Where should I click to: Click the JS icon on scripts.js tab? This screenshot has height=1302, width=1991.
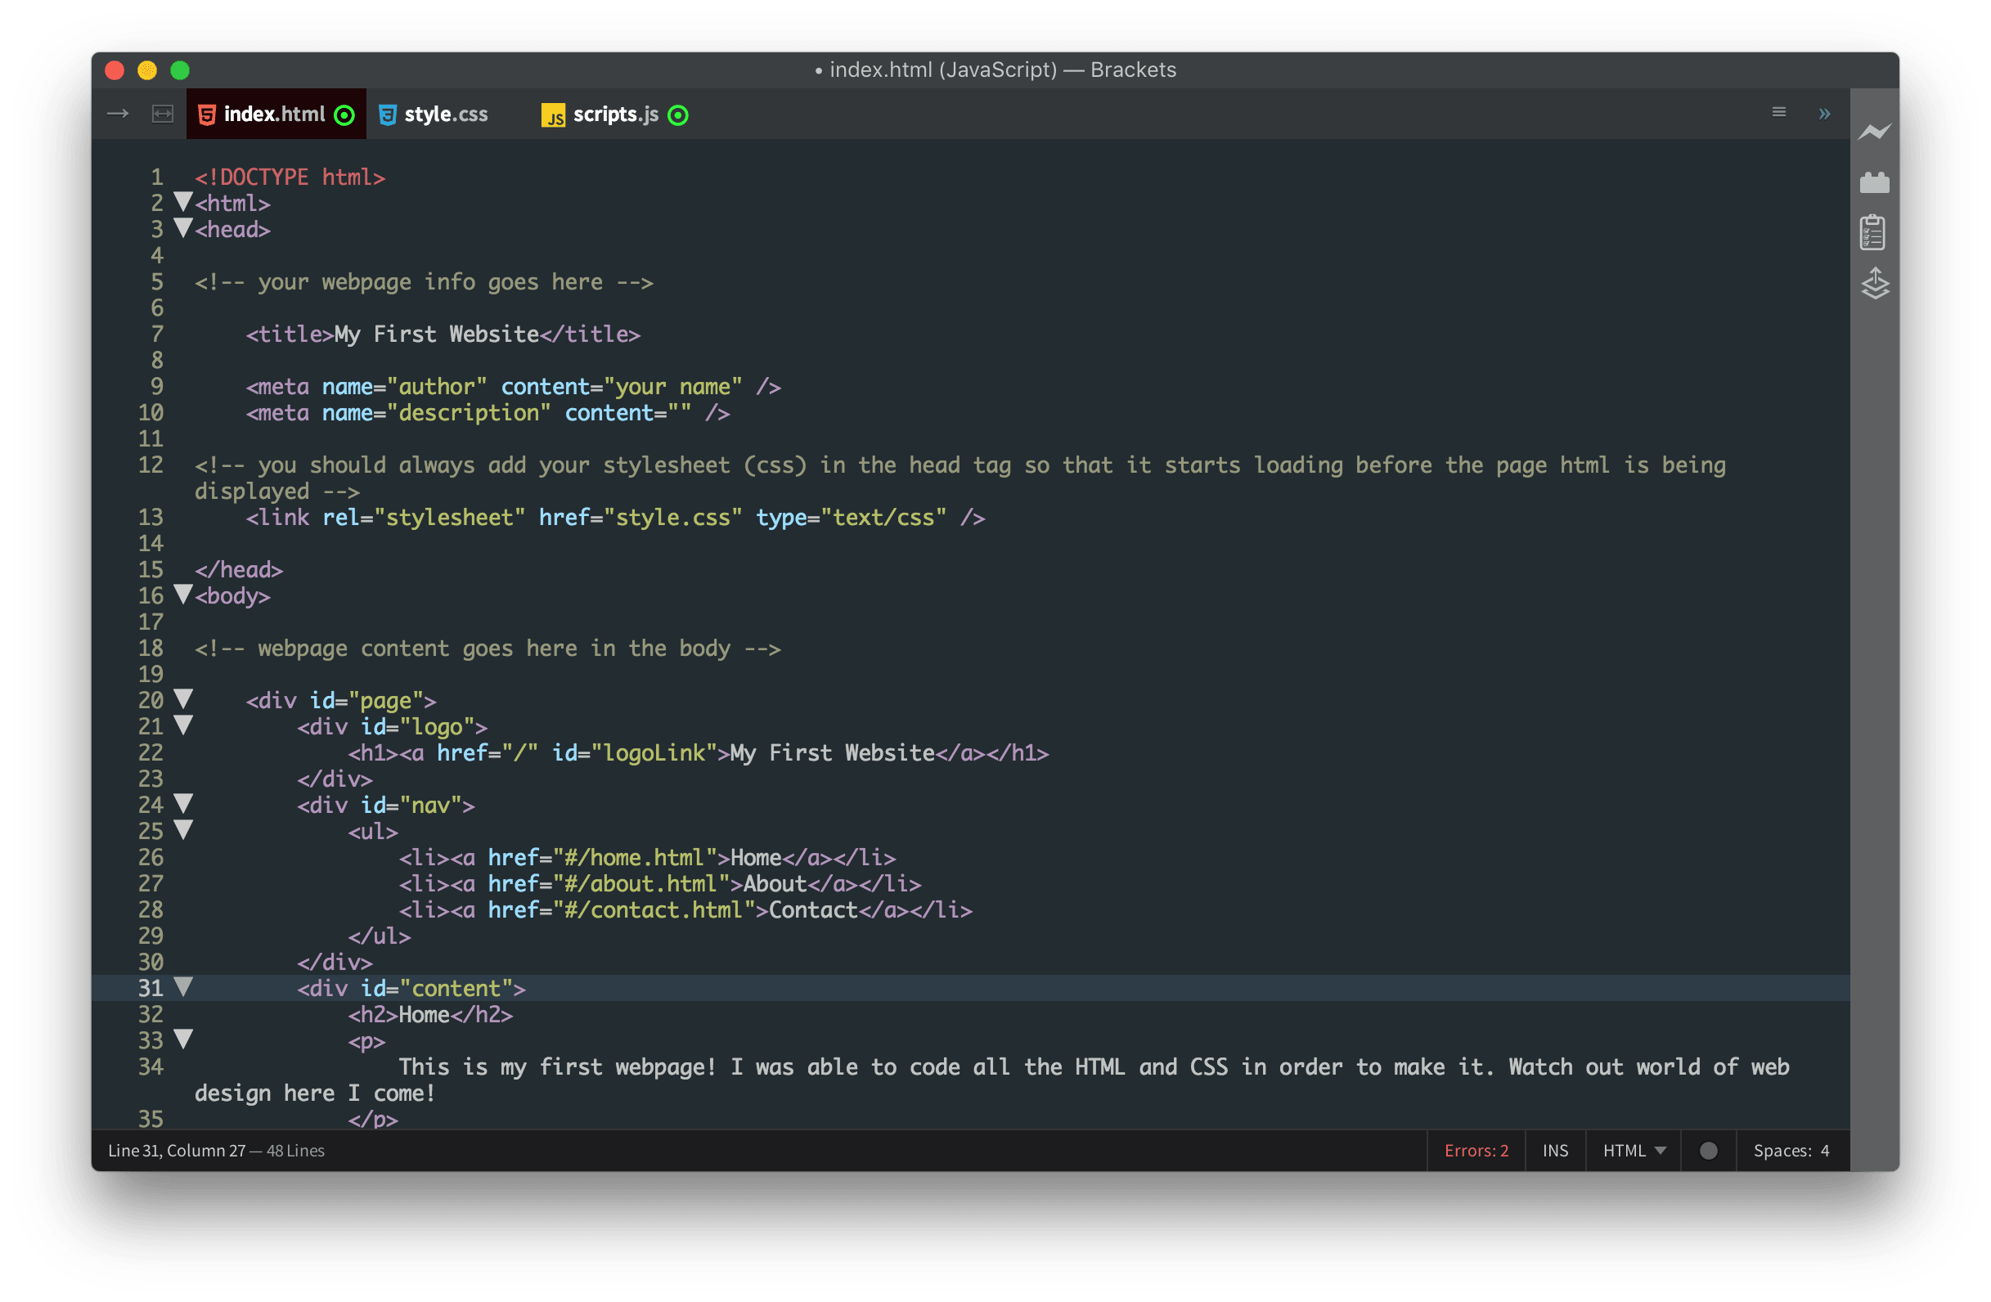point(554,114)
